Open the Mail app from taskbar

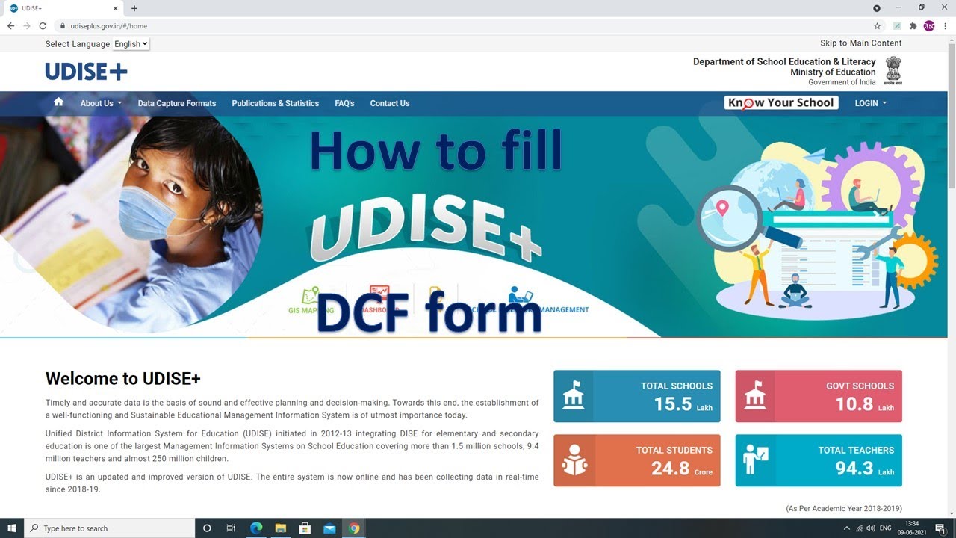pyautogui.click(x=329, y=528)
